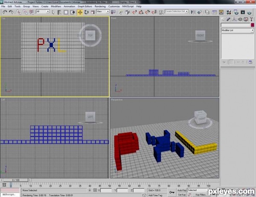This screenshot has width=256, height=197.
Task: Click the X coordinate input field
Action: [x=106, y=190]
